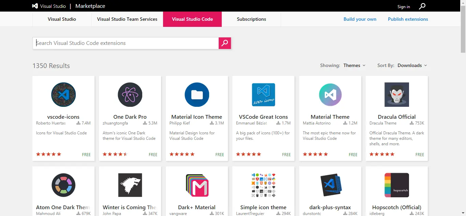Open the Winter is Coming Theme title
The height and width of the screenshot is (216, 466).
tap(130, 207)
